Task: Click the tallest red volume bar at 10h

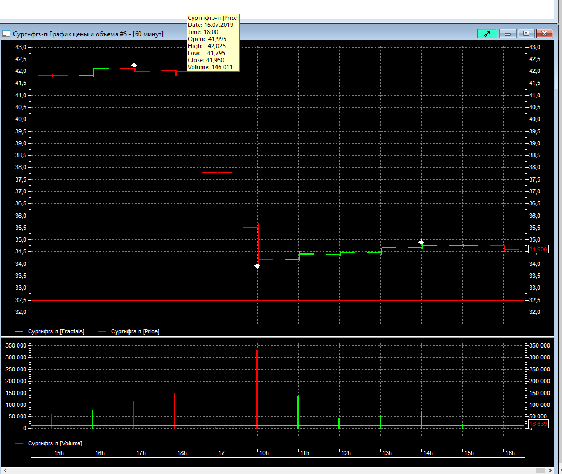Action: click(x=257, y=389)
